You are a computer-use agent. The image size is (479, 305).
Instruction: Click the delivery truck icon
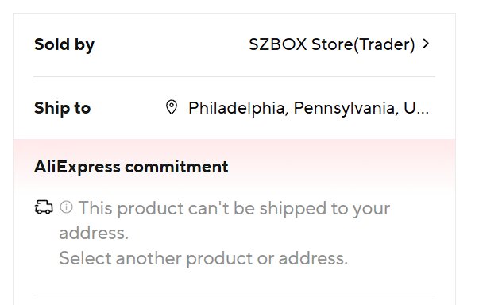(x=44, y=207)
